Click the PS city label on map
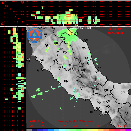131x131 pixels. (x=77, y=32)
